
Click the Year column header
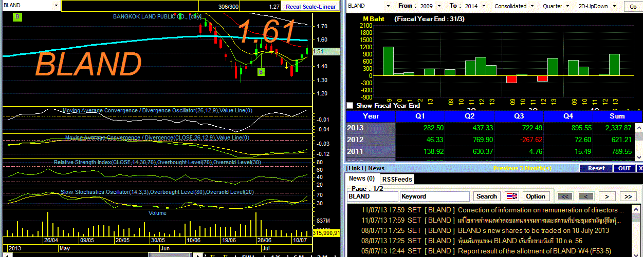click(371, 116)
